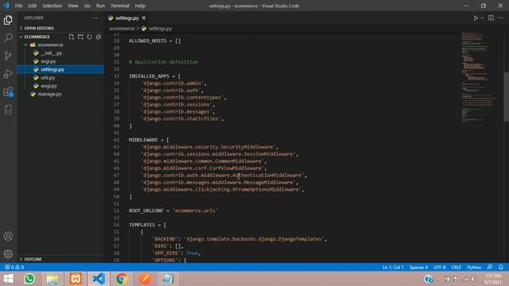Click the INSTALLED_APPS variable text
The image size is (509, 286).
[149, 76]
